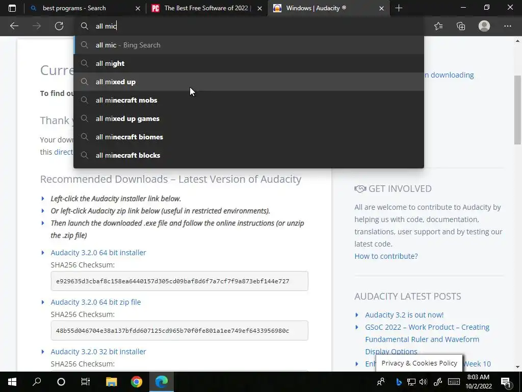
Task: Open Audacity 3.2.0 32 bit installer link
Action: pyautogui.click(x=98, y=351)
